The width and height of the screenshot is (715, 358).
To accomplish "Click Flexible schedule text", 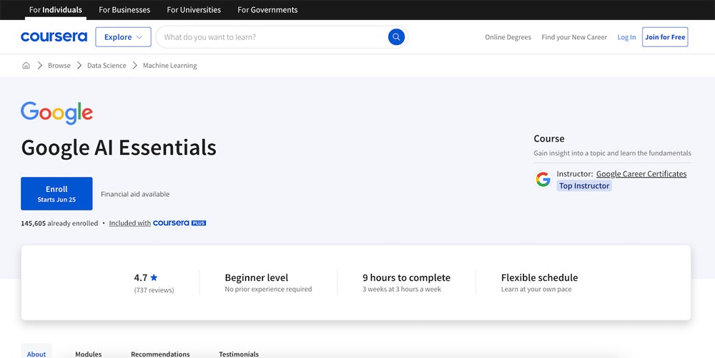I will 539,277.
